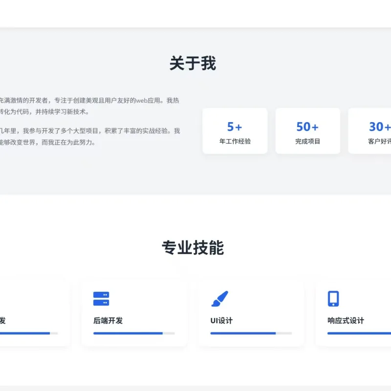Click the UI设计 progress bar
391x391 pixels.
251,333
